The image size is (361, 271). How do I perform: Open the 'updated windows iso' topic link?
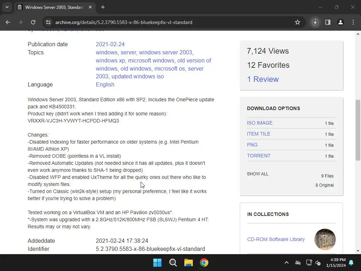(138, 76)
